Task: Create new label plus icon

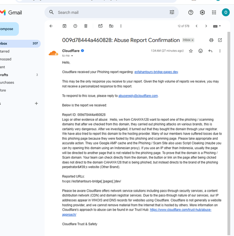Action: point(36,103)
